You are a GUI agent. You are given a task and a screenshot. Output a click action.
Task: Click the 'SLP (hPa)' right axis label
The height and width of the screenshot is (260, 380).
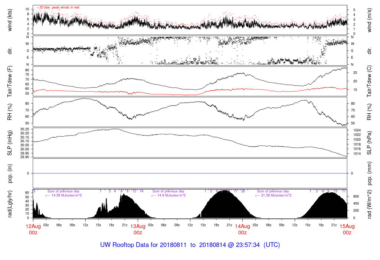coord(370,143)
